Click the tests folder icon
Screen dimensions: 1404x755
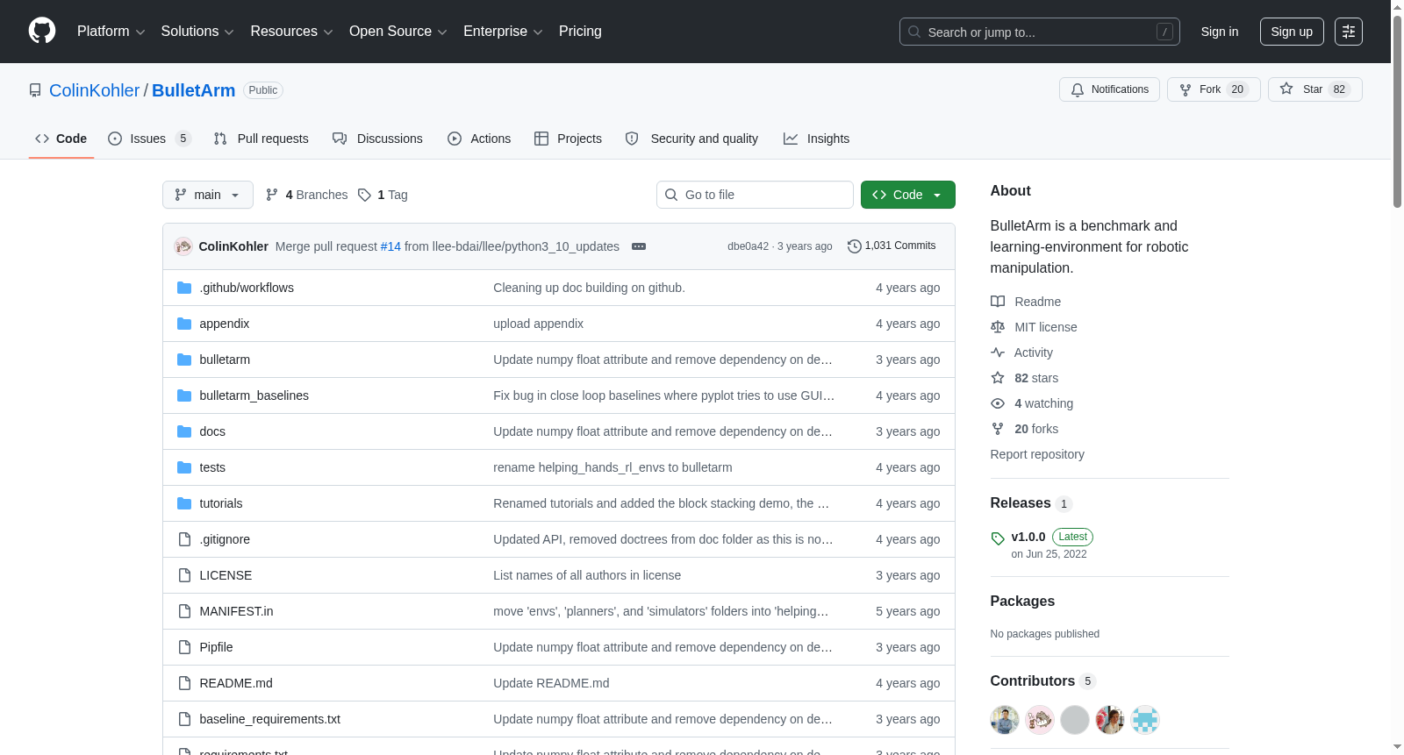coord(184,467)
